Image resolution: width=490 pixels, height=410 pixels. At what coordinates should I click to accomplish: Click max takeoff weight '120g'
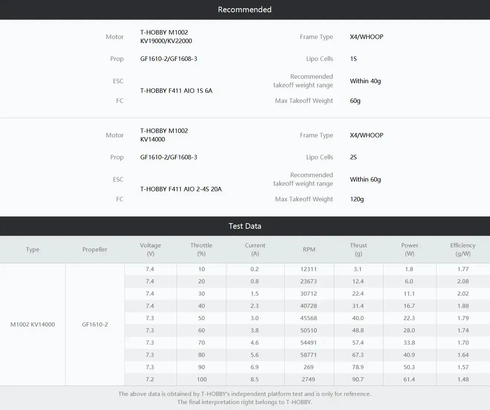point(357,199)
